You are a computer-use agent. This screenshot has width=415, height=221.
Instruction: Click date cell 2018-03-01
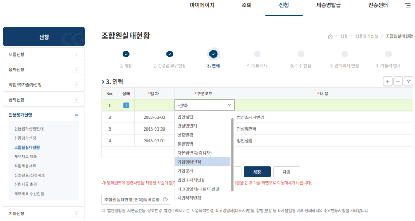coord(154,141)
